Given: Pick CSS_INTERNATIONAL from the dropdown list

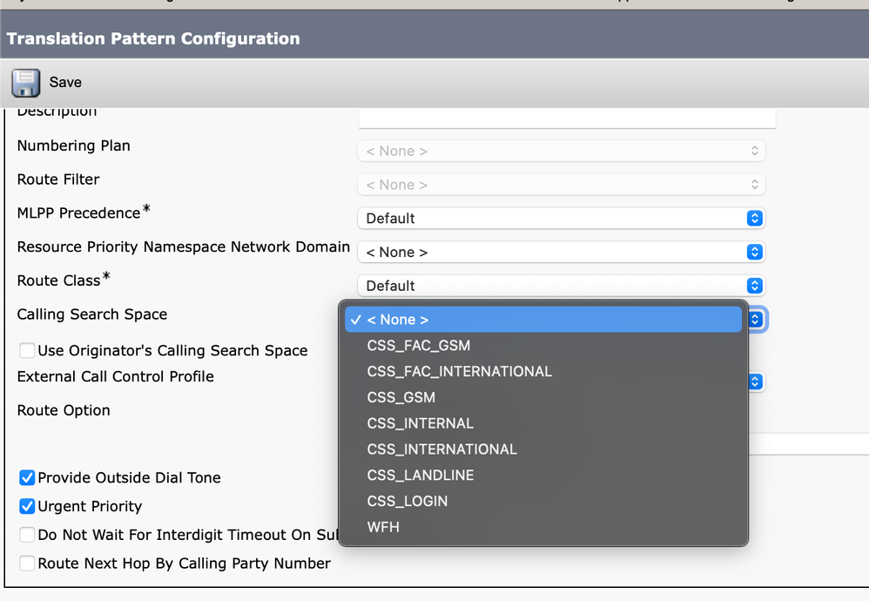Looking at the screenshot, I should [543, 449].
